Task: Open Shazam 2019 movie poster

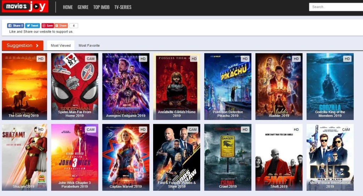Action: click(24, 157)
